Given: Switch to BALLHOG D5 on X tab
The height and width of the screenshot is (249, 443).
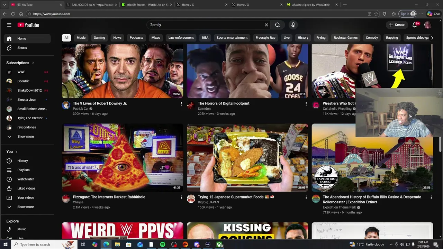Looking at the screenshot, I should [92, 5].
